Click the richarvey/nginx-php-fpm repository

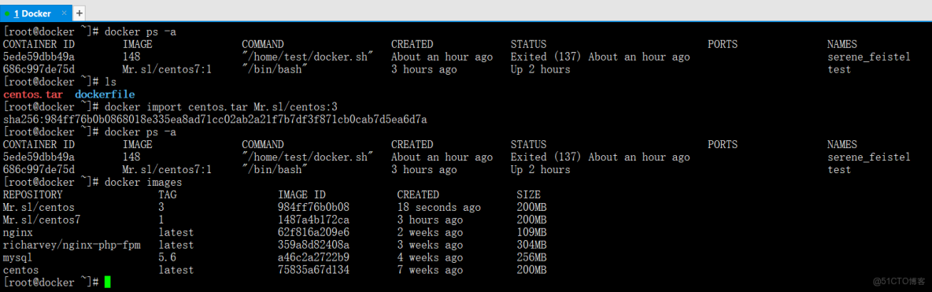tap(72, 245)
